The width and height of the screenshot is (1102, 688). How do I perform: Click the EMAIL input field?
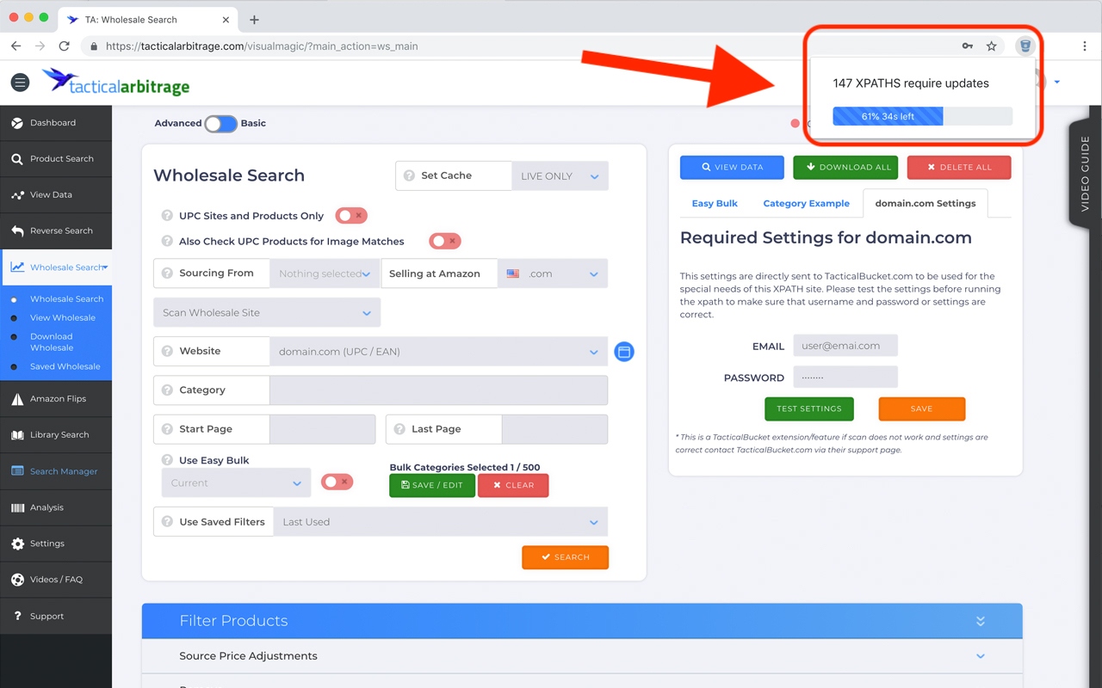point(845,346)
